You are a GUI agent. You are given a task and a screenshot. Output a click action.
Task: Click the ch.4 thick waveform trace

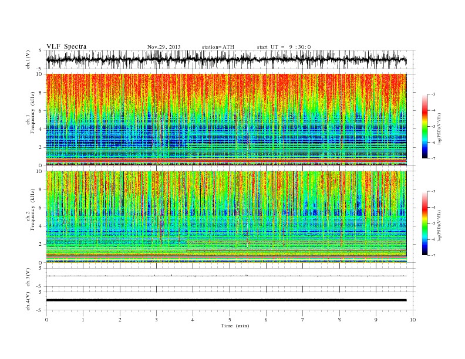pos(226,300)
